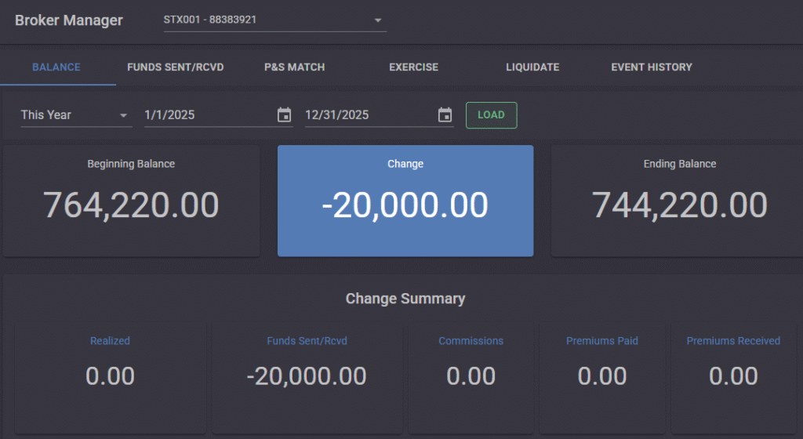This screenshot has width=803, height=439.
Task: Expand the STX001 account dropdown arrow
Action: pyautogui.click(x=378, y=20)
